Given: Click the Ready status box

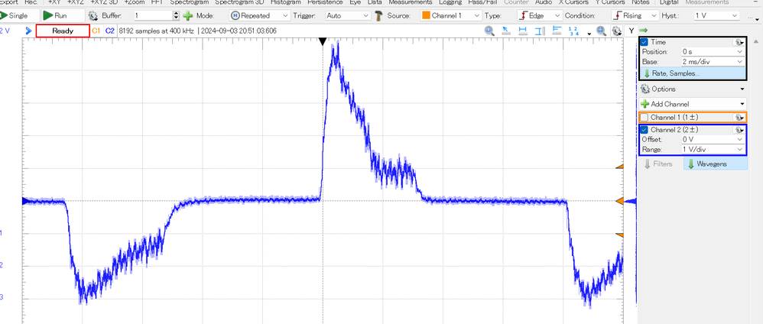Looking at the screenshot, I should tap(63, 31).
